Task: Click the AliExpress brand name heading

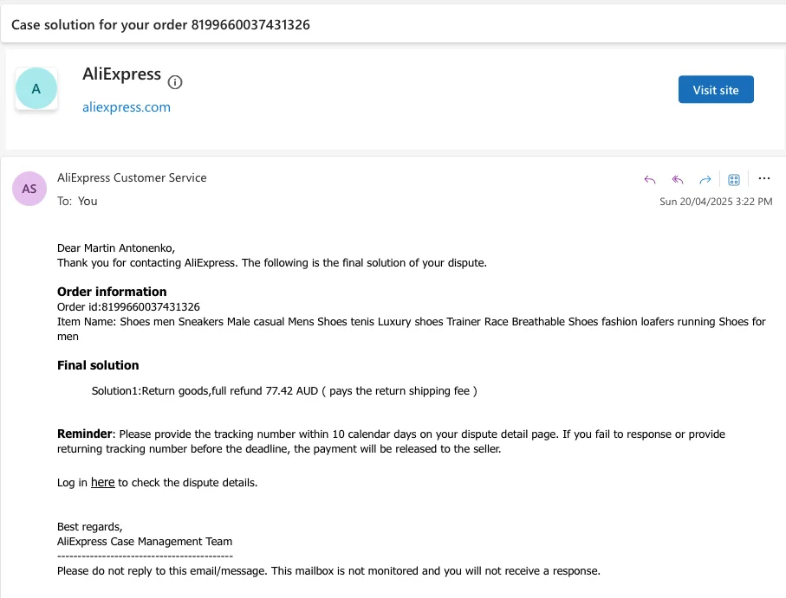Action: click(121, 74)
